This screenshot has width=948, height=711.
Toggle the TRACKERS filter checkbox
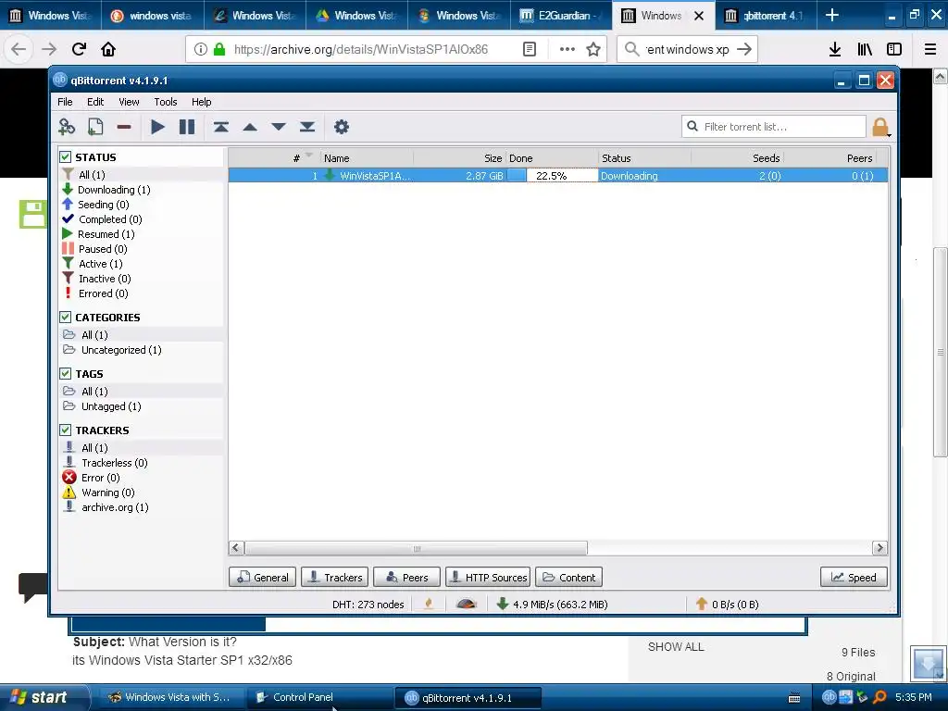(x=66, y=430)
